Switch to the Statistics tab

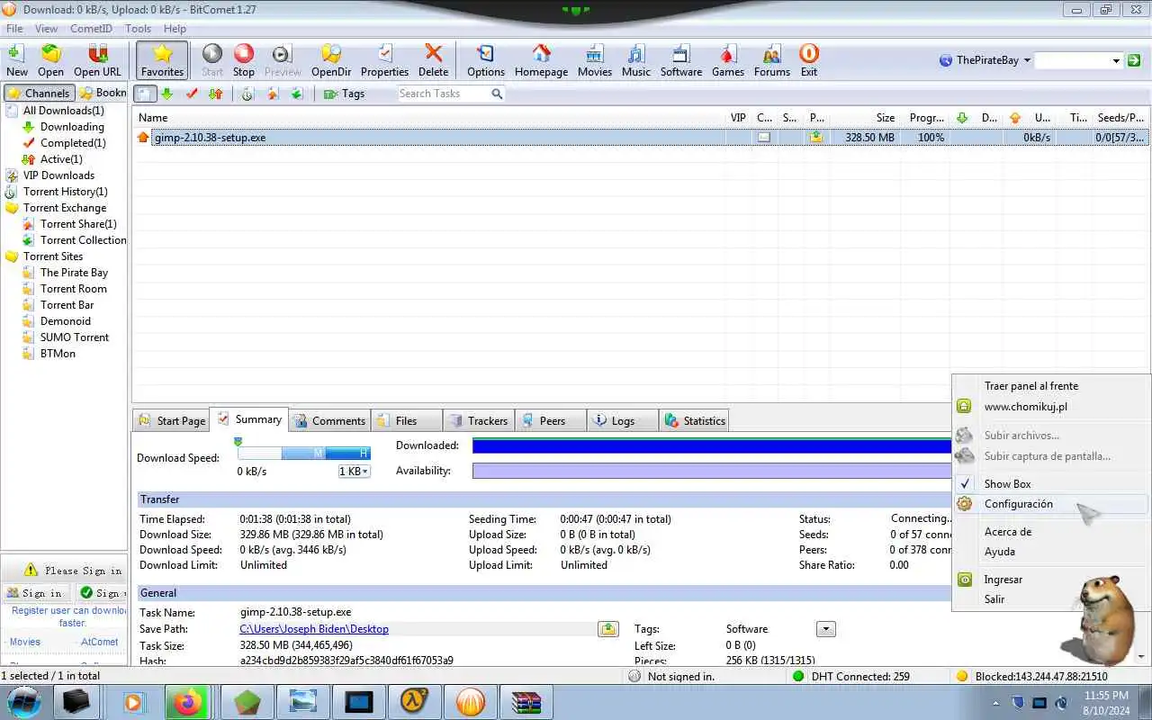coord(694,420)
